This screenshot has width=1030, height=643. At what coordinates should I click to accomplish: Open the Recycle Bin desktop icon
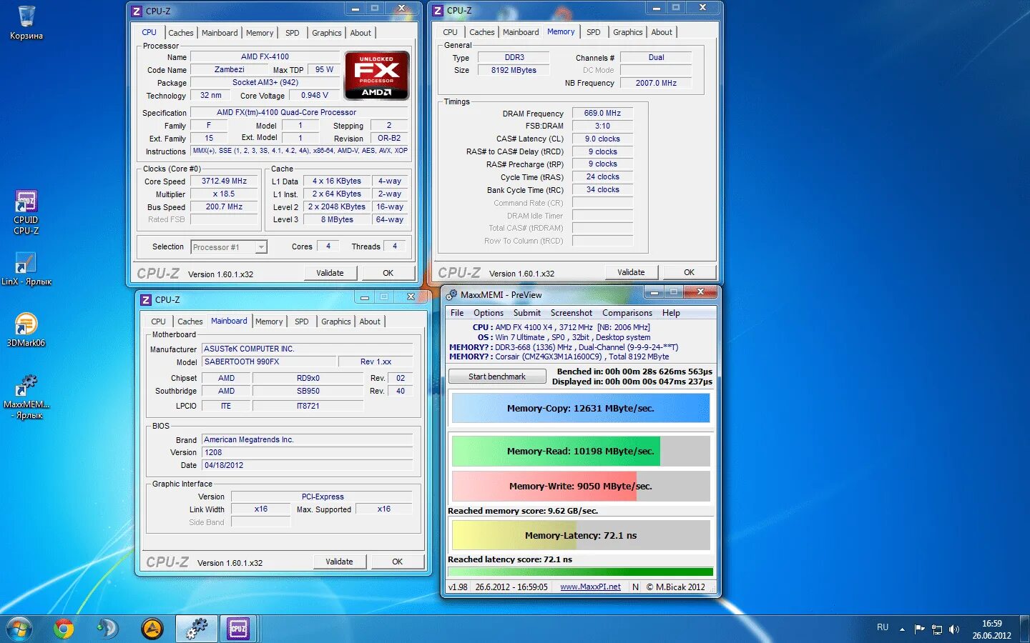coord(26,22)
